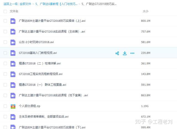The image size is (177, 129).
Task: Open breadcrumb folder 5、广联达6套教程【入门与技巧...
Action: point(56,4)
